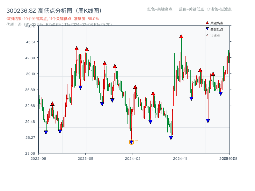This screenshot has width=255, height=191.
Task: Click the 35.89 y-axis label
Action: click(x=30, y=90)
